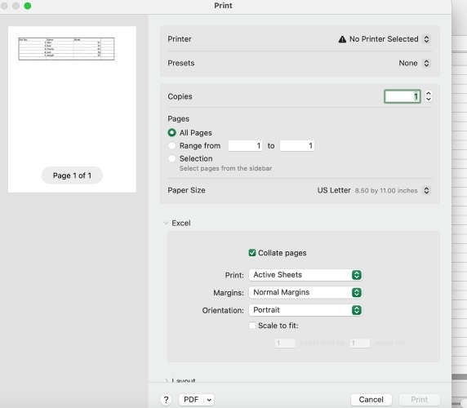Click the No Printer Selected warning icon
This screenshot has height=408, width=467.
point(342,39)
